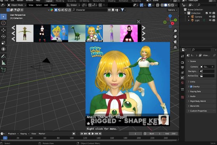217x145 pixels.
Task: Click the BlenderKit models asset type icon
Action: tap(56, 10)
